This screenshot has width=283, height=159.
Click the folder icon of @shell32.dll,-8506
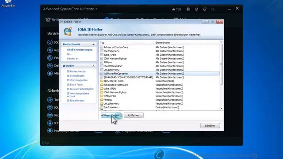[102, 81]
